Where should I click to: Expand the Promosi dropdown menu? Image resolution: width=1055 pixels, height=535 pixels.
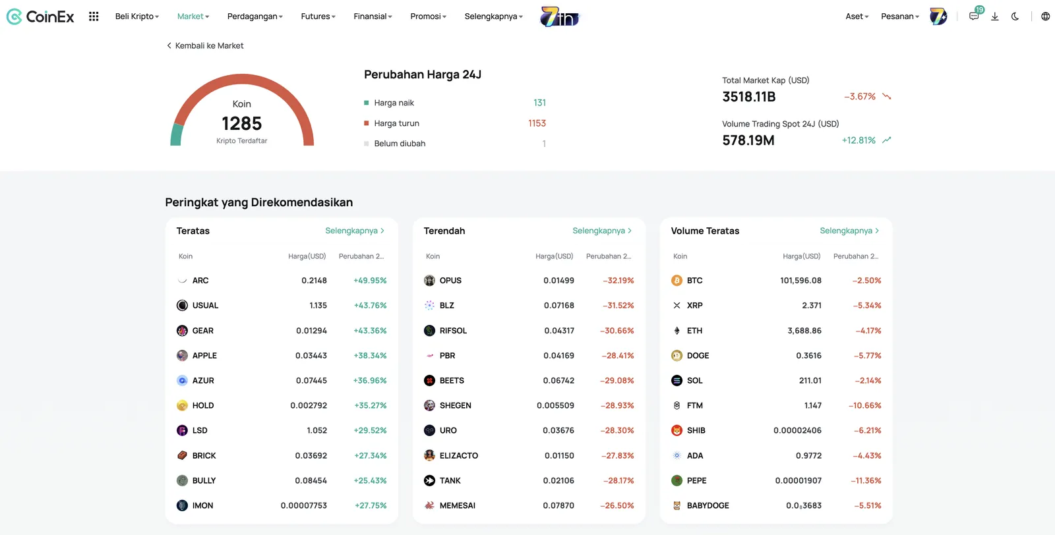[429, 16]
